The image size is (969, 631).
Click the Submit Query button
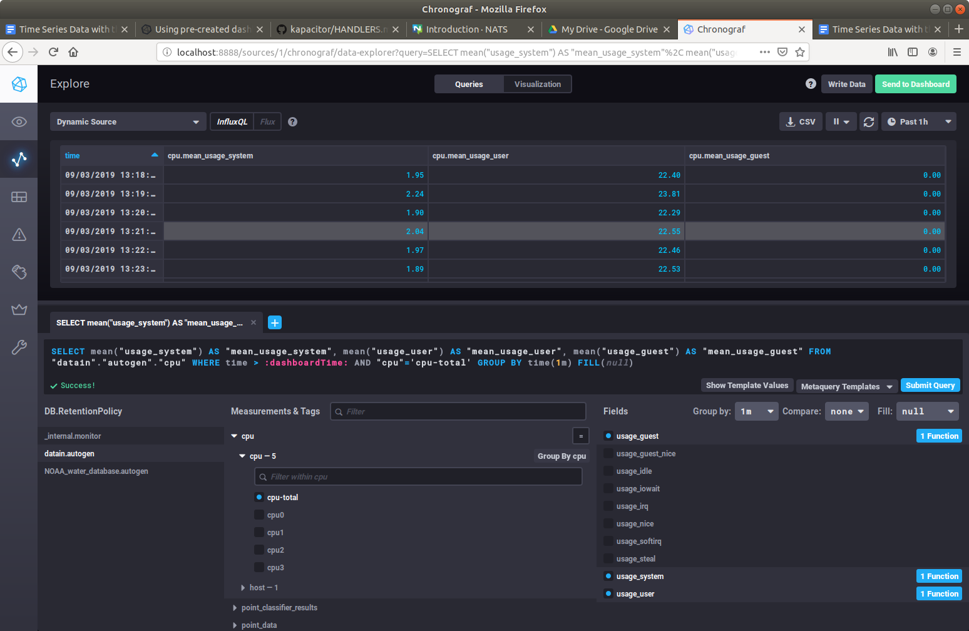point(930,386)
